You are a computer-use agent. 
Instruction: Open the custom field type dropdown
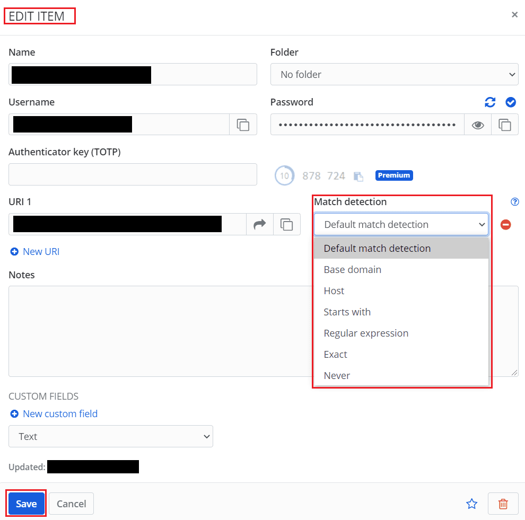pyautogui.click(x=110, y=436)
